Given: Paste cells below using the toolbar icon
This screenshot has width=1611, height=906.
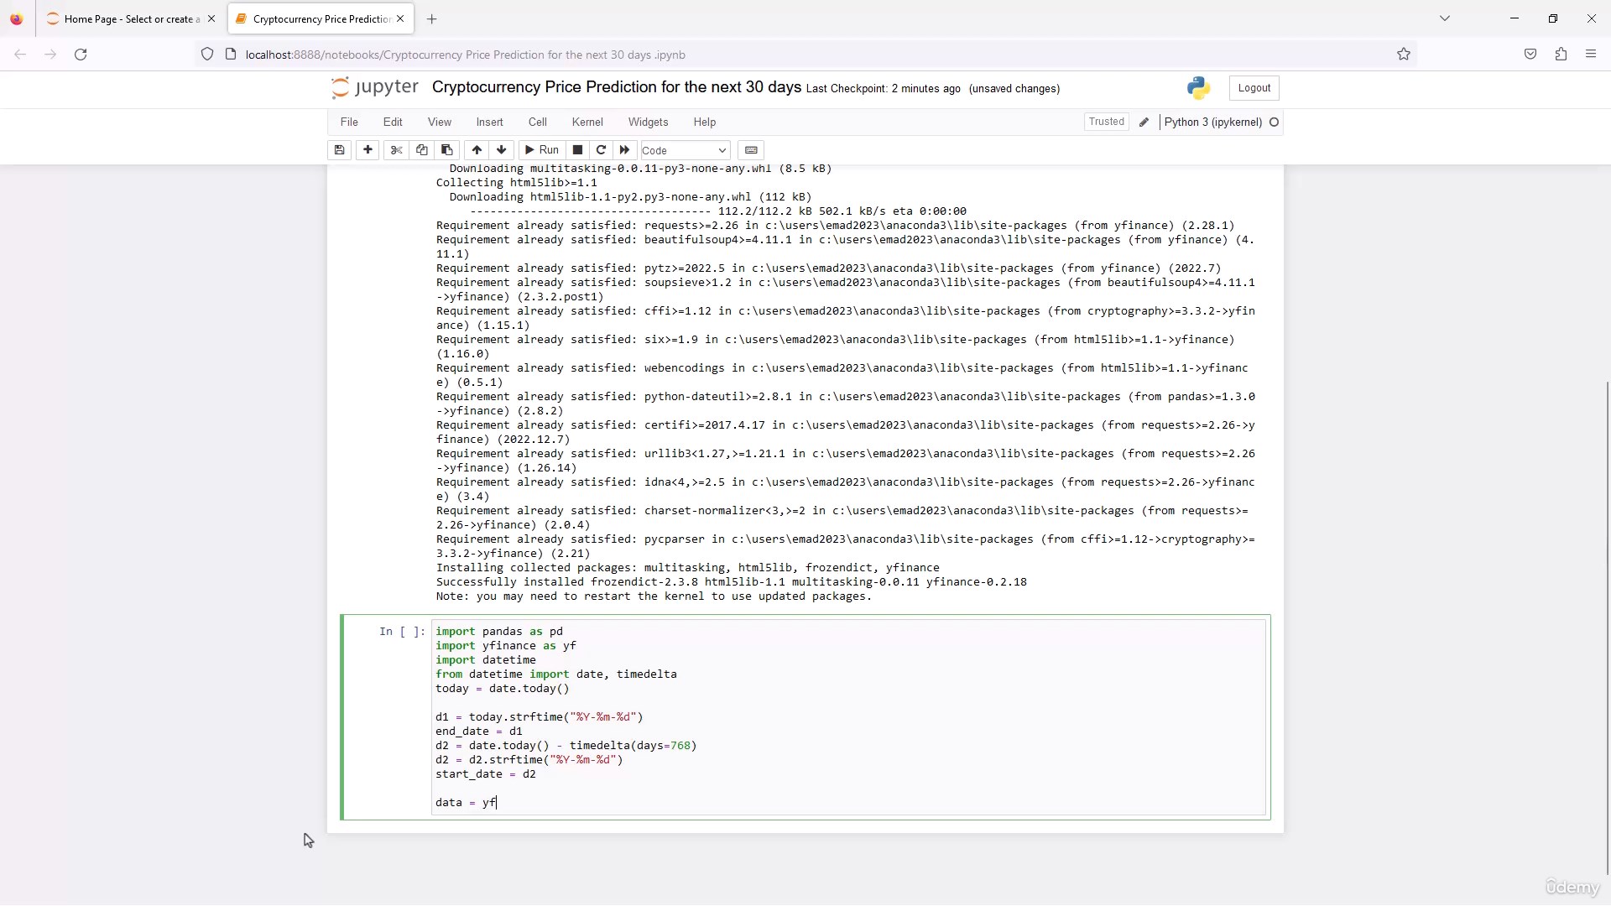Looking at the screenshot, I should pos(447,150).
